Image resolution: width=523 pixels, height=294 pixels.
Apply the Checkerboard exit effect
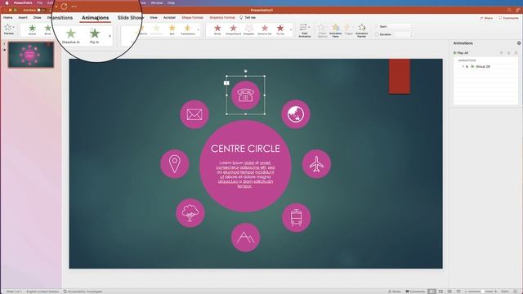pos(233,29)
